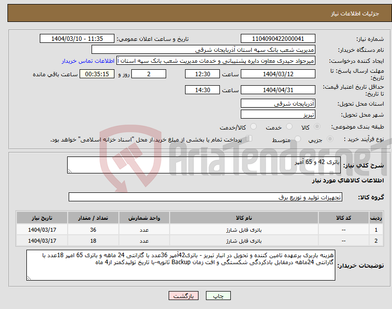Select the خدمت radio button

click(289, 127)
